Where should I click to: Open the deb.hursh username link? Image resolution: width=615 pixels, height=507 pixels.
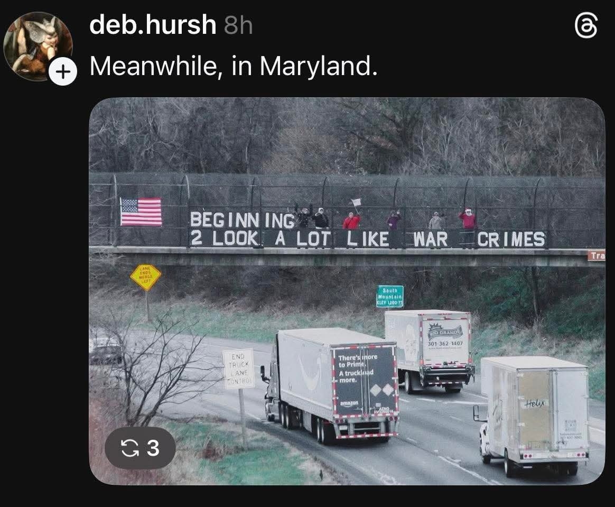point(153,24)
